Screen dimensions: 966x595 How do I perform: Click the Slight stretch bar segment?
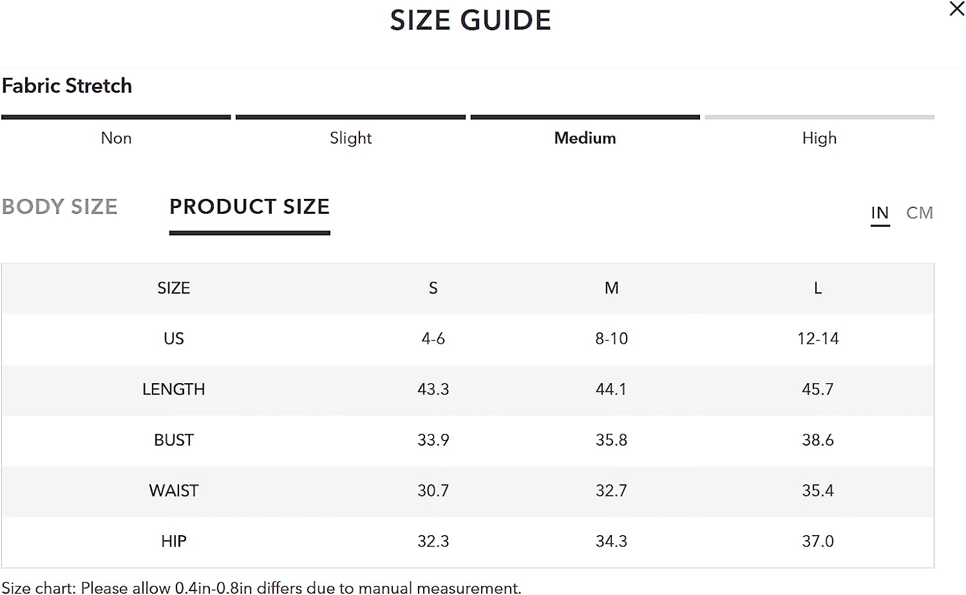(350, 117)
